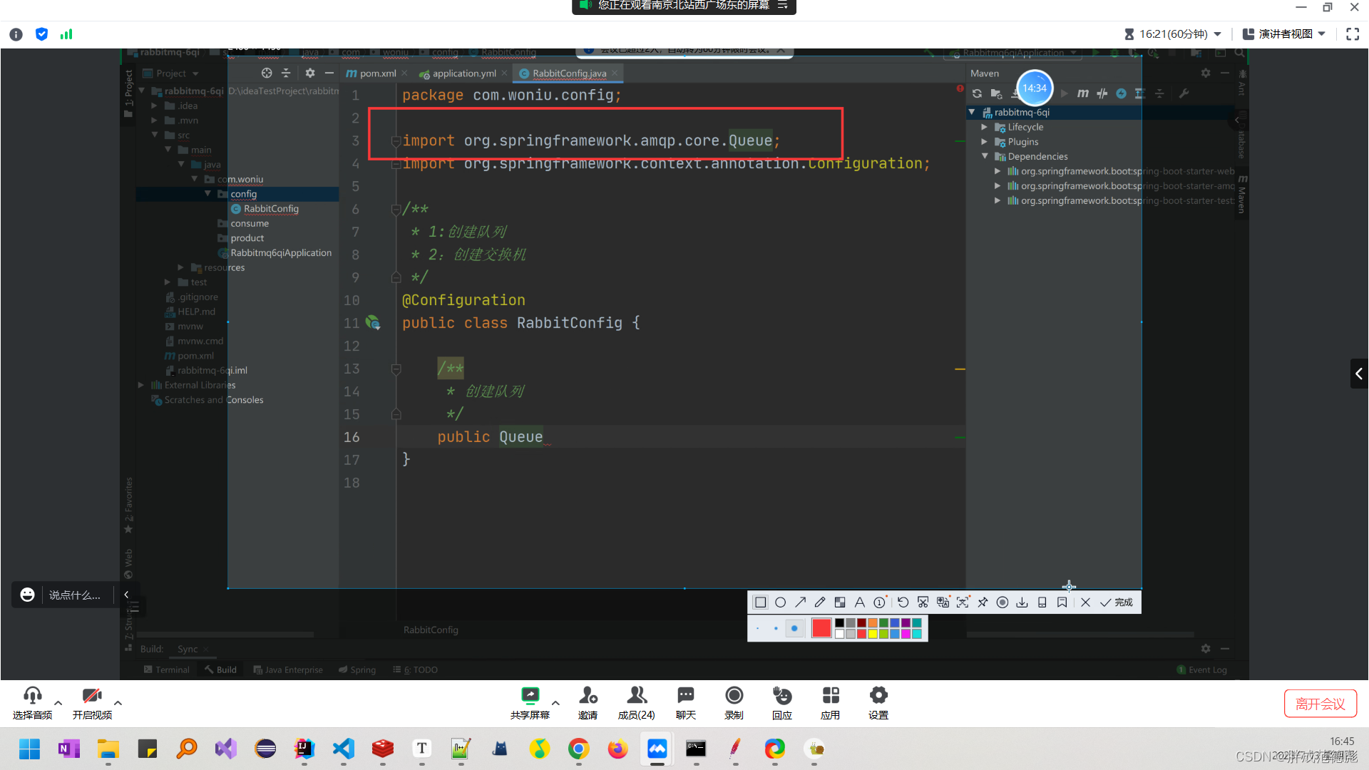Click the scissors long-capture icon
Image resolution: width=1369 pixels, height=770 pixels.
(923, 602)
